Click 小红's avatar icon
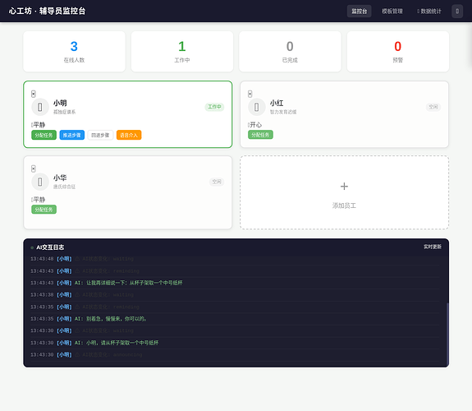This screenshot has height=411, width=472. pos(256,107)
